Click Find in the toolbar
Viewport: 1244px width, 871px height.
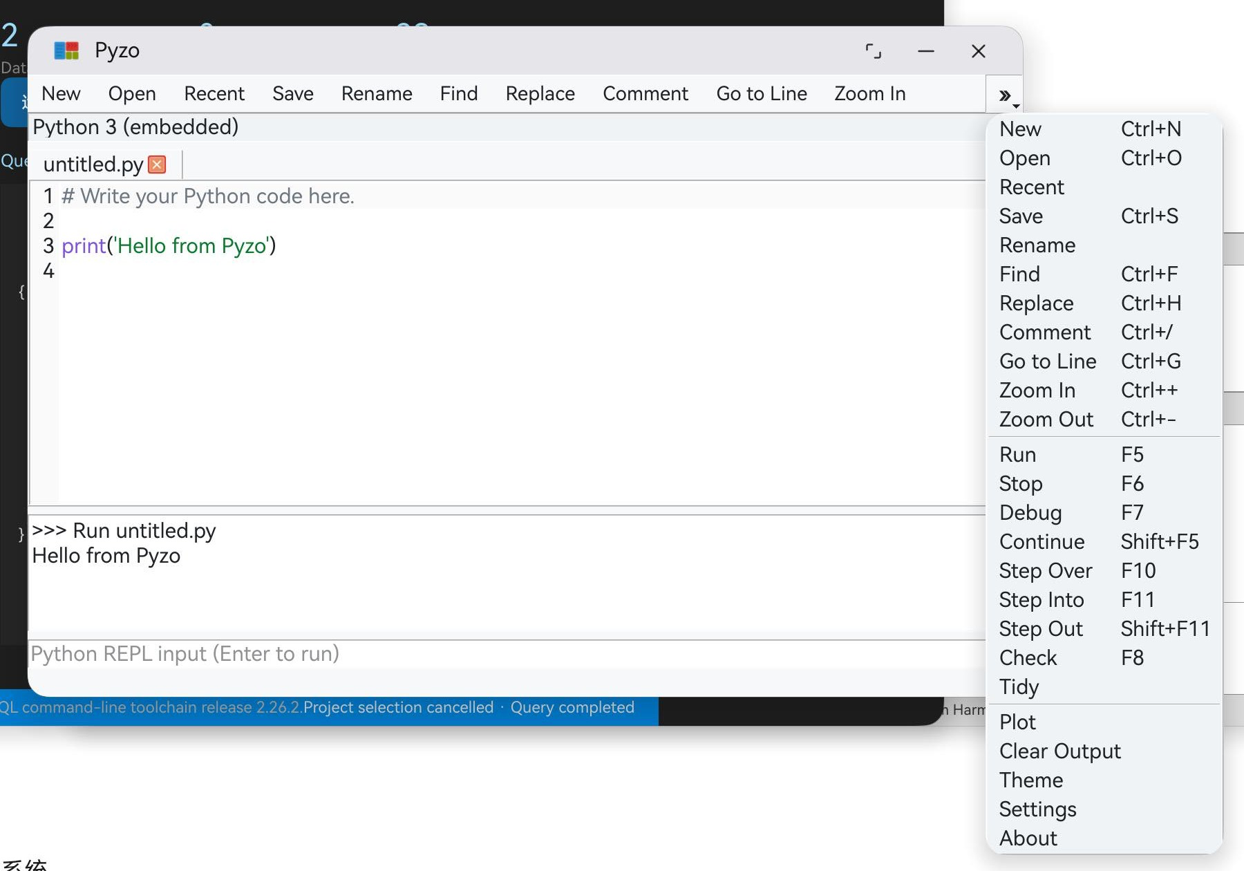click(459, 93)
